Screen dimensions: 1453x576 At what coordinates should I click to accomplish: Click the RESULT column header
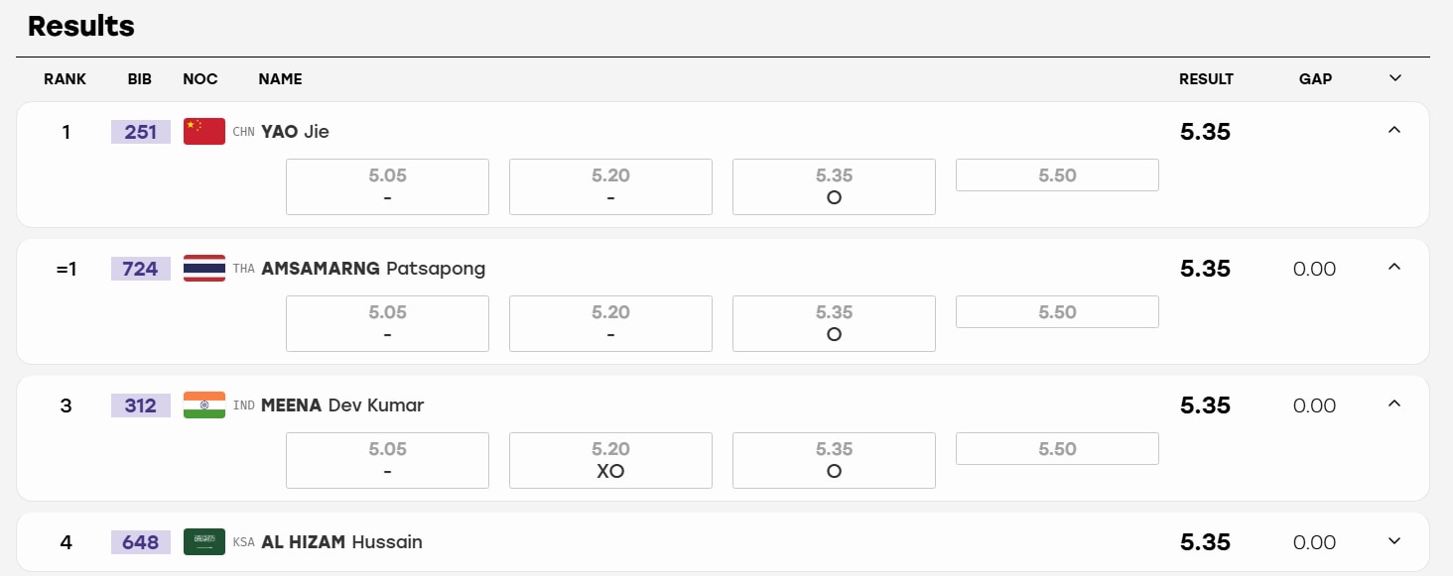(1206, 79)
